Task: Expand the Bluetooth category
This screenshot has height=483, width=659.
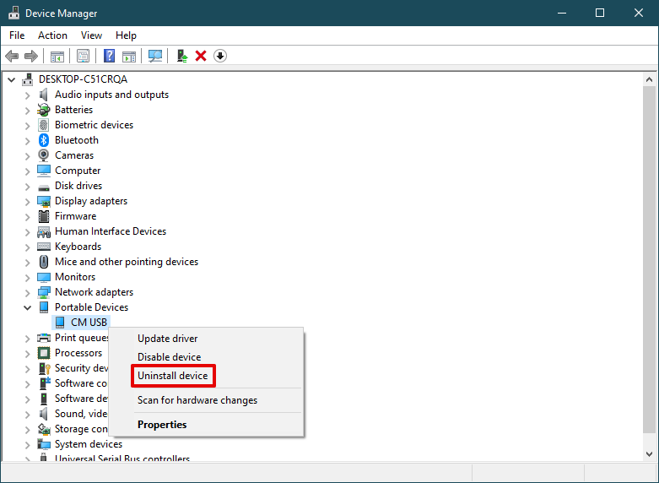Action: pos(27,140)
